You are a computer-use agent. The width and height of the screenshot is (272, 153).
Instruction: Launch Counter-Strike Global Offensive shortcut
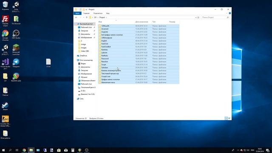pos(5,121)
